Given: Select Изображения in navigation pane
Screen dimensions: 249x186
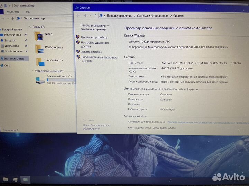Looking at the screenshot, I should [14, 51].
